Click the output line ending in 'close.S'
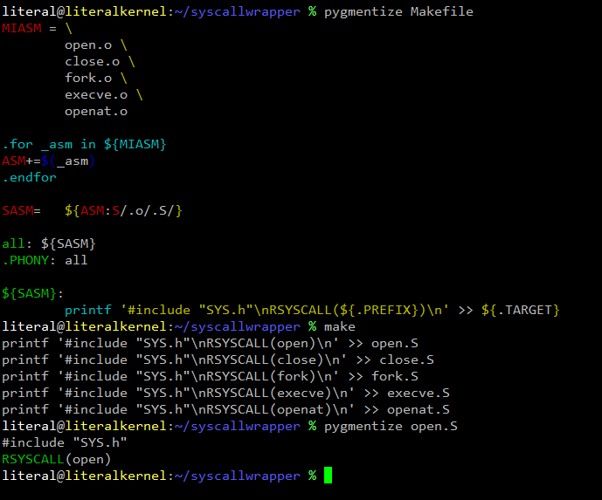 (218, 360)
